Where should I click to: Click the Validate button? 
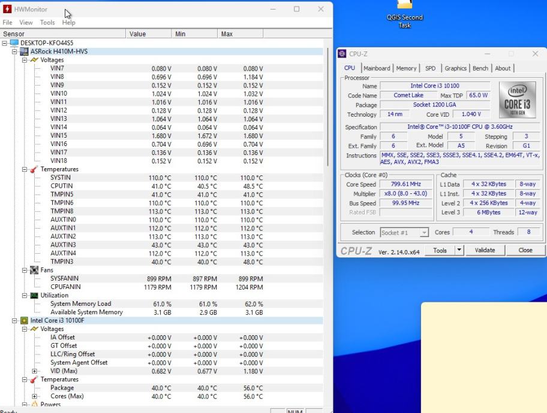coord(485,250)
